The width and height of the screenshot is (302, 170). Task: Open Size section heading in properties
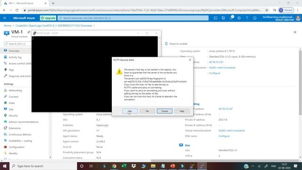187,145
